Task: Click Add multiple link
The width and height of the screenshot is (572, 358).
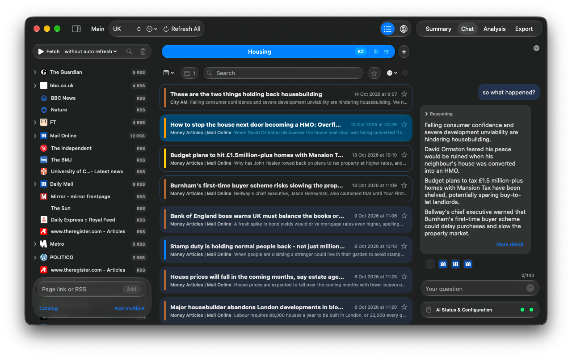Action: [x=129, y=308]
